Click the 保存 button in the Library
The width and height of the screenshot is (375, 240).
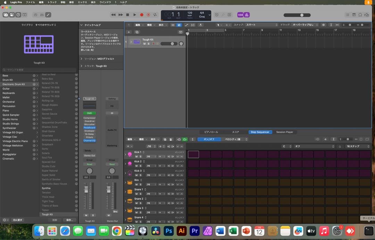coord(69,220)
